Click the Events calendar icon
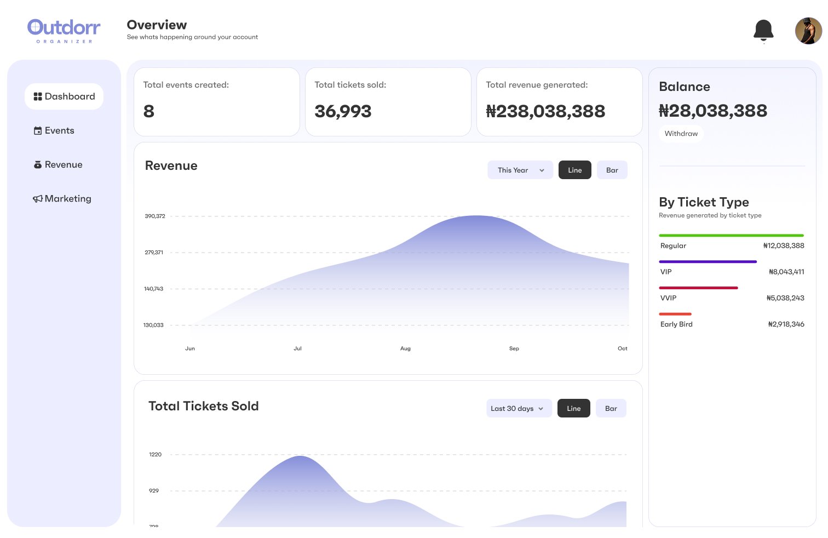 (38, 131)
